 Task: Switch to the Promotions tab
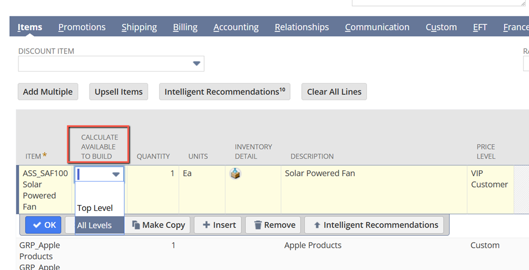(x=82, y=27)
